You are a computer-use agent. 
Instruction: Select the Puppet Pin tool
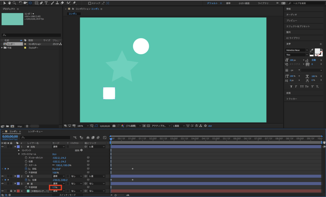click(x=74, y=3)
